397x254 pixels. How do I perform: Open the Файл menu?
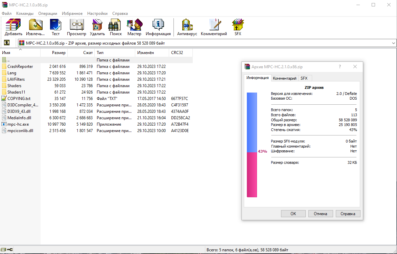[6, 14]
